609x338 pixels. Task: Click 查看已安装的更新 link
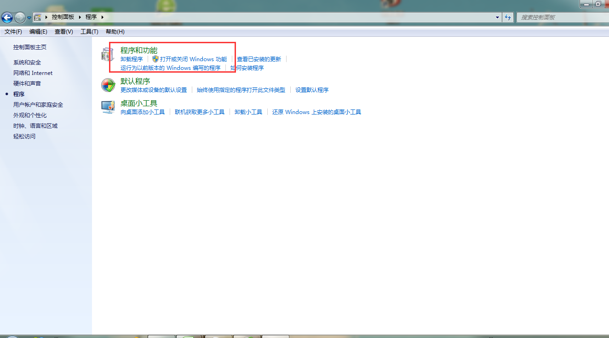pos(259,59)
